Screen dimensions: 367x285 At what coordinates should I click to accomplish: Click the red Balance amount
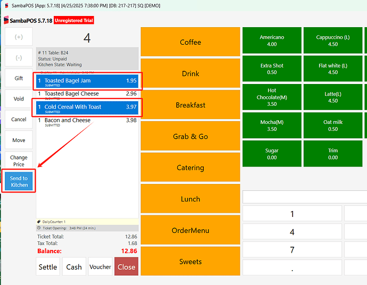(x=129, y=251)
